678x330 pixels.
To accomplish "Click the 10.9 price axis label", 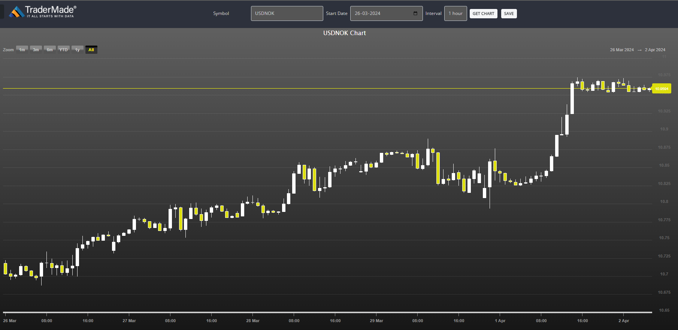I will [664, 129].
